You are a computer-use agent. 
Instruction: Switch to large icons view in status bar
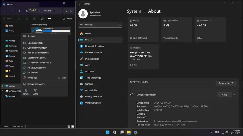point(73,126)
